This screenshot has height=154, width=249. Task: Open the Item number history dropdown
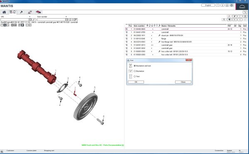click(x=66, y=19)
